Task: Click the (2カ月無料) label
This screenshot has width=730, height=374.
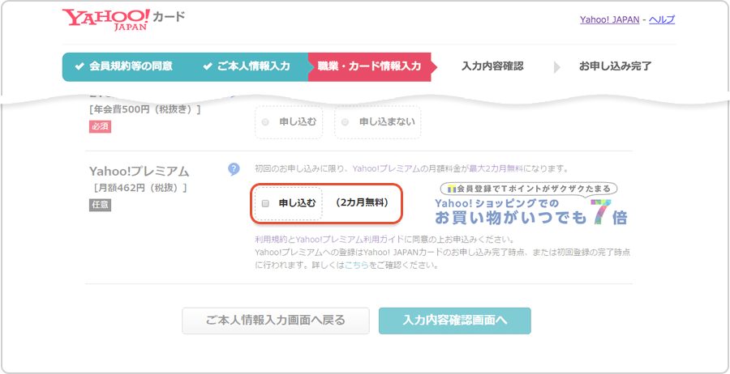Action: (361, 203)
